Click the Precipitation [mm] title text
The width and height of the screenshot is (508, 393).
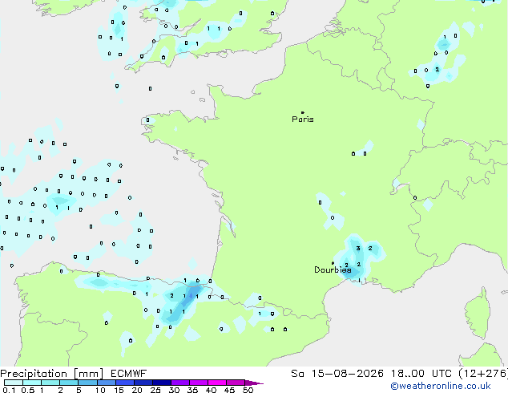[x=52, y=374]
